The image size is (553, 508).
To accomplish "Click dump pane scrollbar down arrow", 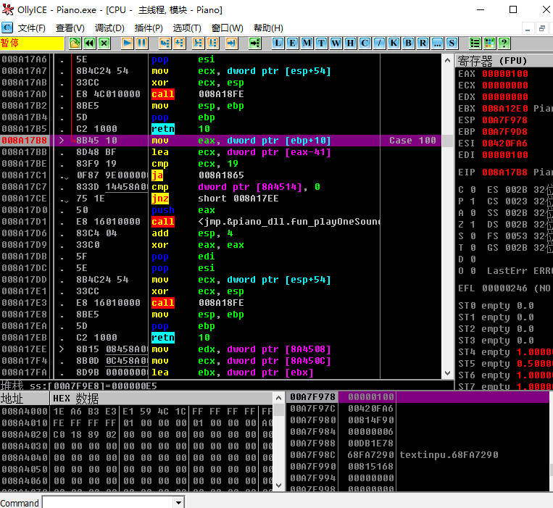I will (278, 486).
